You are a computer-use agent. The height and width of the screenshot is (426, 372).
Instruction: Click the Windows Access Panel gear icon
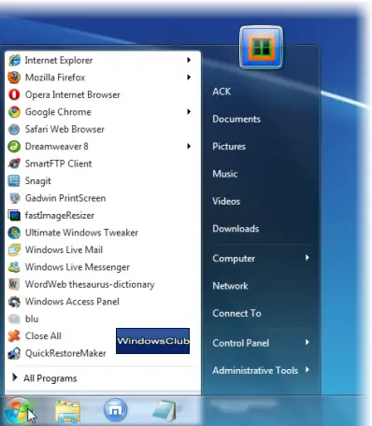[x=14, y=302]
